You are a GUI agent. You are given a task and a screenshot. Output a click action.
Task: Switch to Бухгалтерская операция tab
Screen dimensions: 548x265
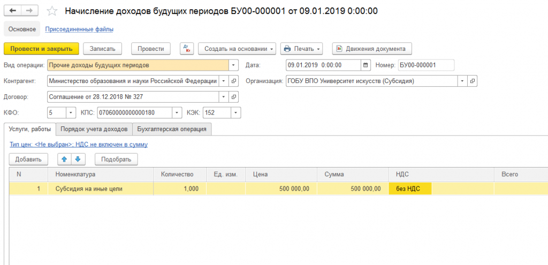click(x=172, y=129)
